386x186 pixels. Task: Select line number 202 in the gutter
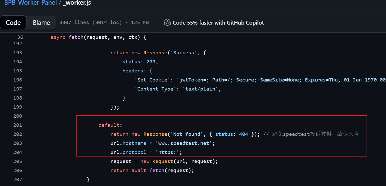click(x=18, y=134)
